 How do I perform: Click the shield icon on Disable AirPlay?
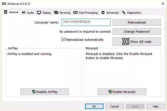[34, 91]
